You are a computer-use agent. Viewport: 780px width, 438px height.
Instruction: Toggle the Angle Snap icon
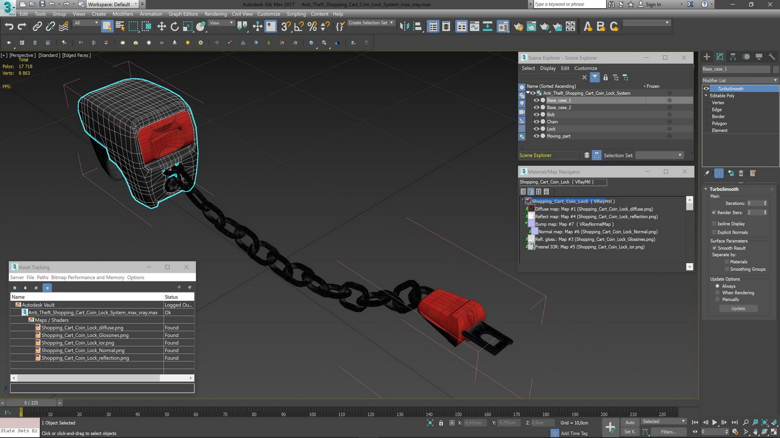click(x=299, y=27)
